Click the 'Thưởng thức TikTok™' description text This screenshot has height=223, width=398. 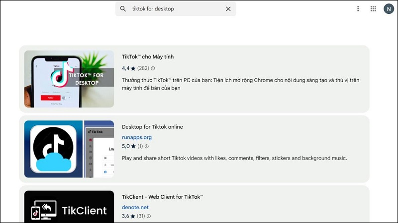[240, 84]
